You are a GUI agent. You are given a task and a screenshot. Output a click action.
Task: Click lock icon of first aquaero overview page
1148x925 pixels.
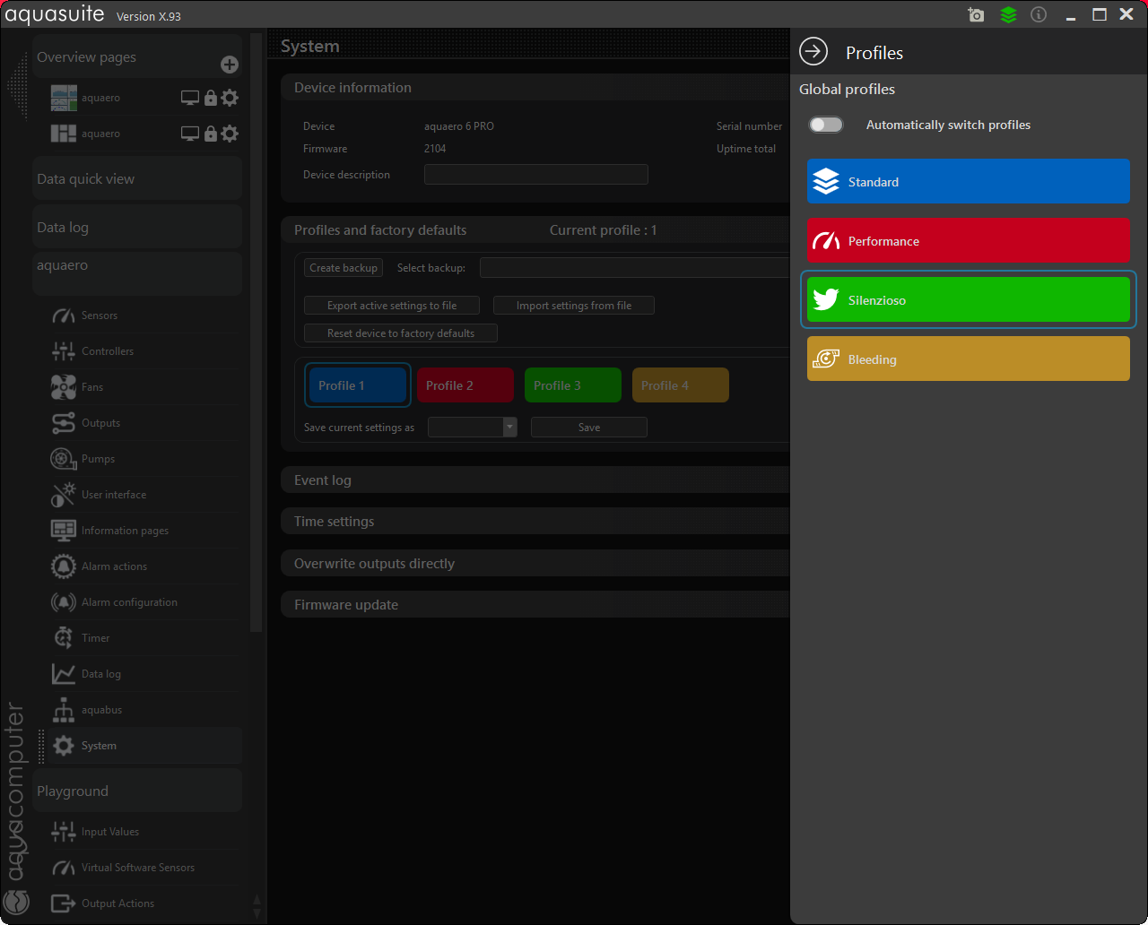coord(211,98)
